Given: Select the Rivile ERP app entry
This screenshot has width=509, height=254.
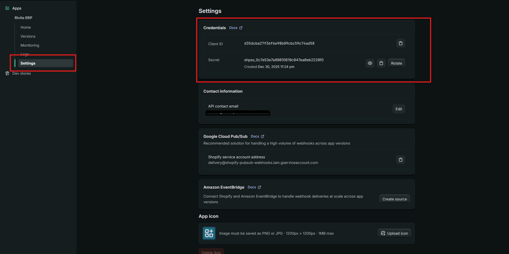Looking at the screenshot, I should [x=23, y=18].
